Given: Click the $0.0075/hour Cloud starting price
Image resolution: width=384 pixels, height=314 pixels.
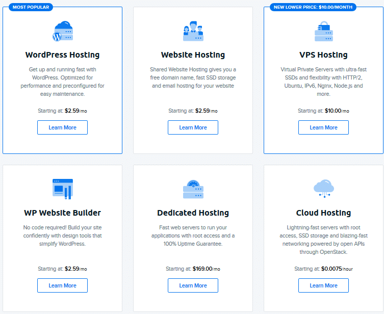Looking at the screenshot, I should [337, 269].
